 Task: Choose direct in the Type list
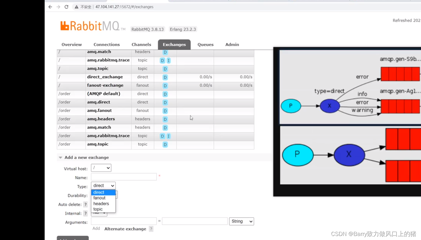click(103, 192)
